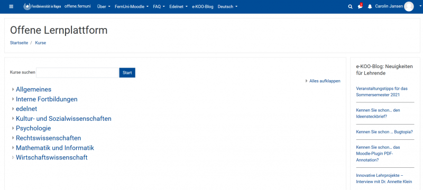Viewport: 423px width, 190px height.
Task: Expand the Wirtschaftswissenschaft category arrow
Action: (x=13, y=157)
